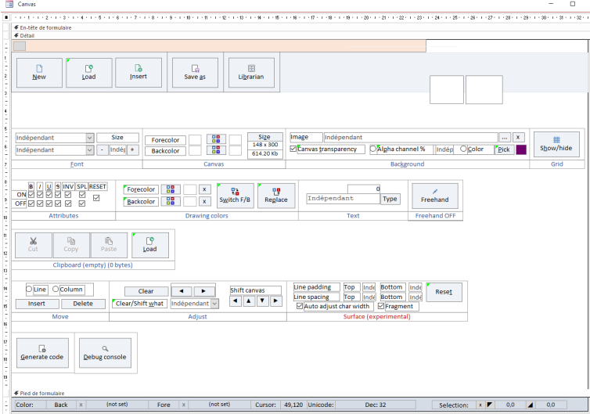Click Adjust right arrow beside Clear
Screen dimensions: 590x414
point(203,291)
